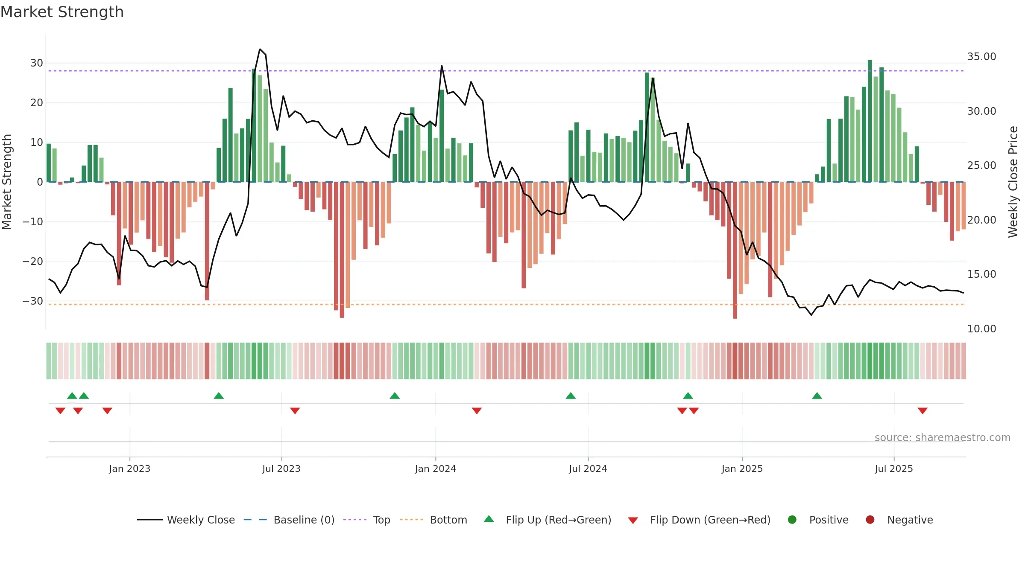Click the vertical Market Strength axis title
1025x576 pixels.
click(7, 182)
